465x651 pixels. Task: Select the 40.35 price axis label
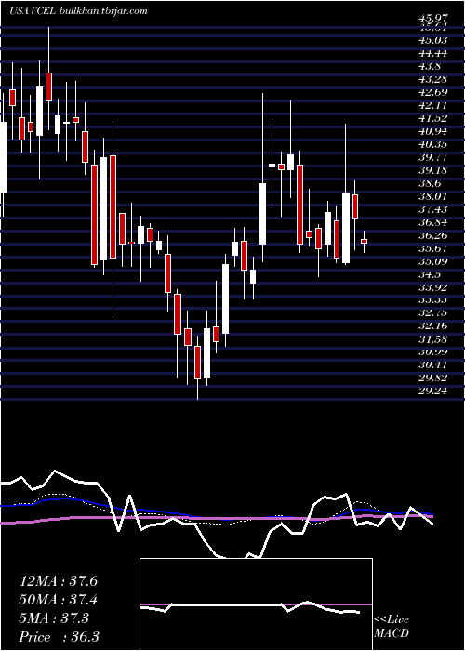[x=433, y=144]
